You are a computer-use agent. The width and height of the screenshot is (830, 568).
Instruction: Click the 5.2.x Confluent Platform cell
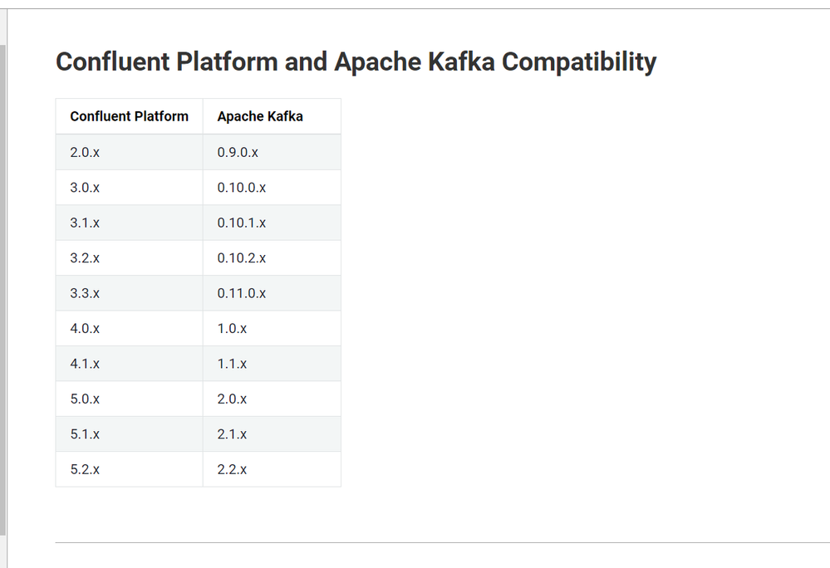(85, 469)
